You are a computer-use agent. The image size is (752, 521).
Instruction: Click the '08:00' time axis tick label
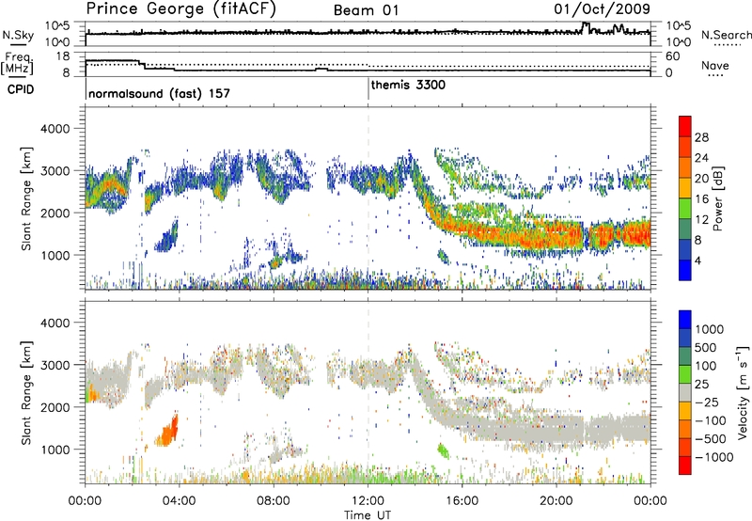click(274, 501)
